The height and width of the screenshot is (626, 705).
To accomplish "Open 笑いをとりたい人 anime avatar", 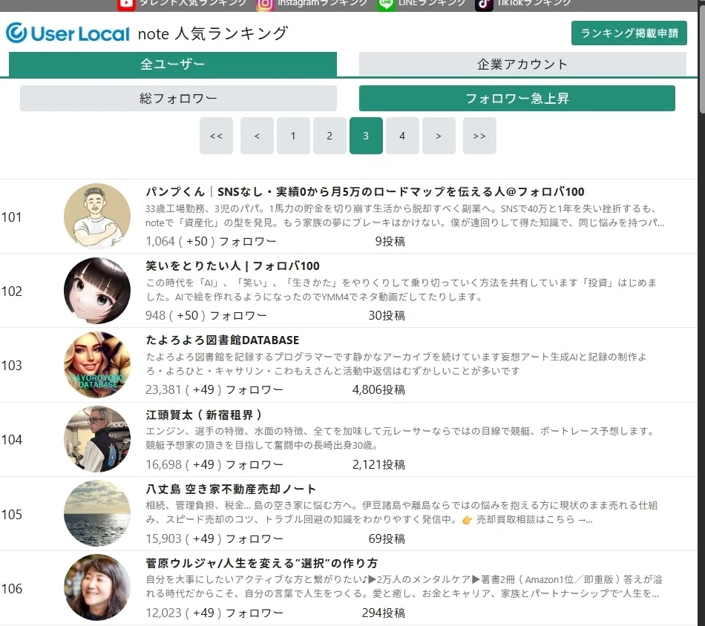I will tap(97, 290).
